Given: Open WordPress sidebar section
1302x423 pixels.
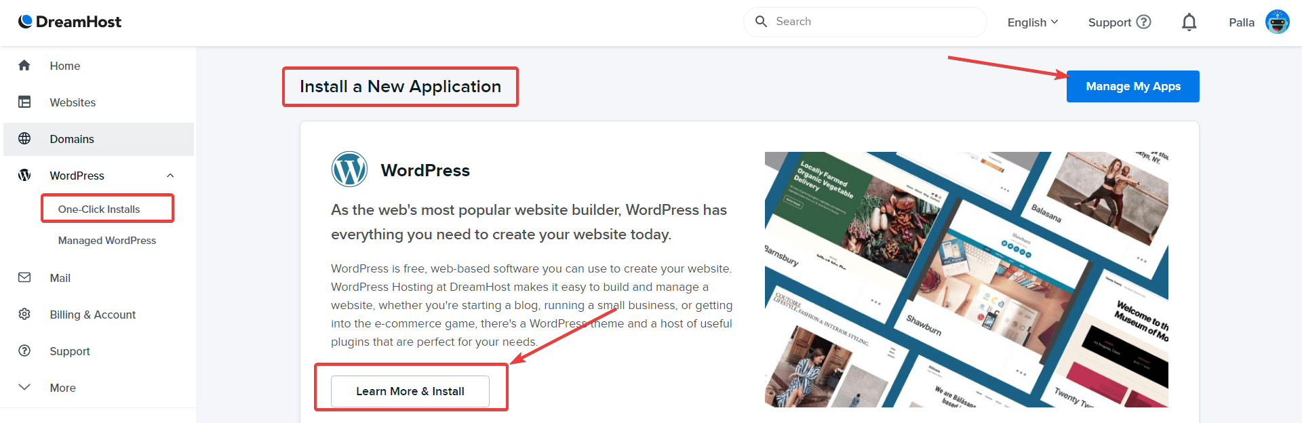Looking at the screenshot, I should tap(77, 176).
